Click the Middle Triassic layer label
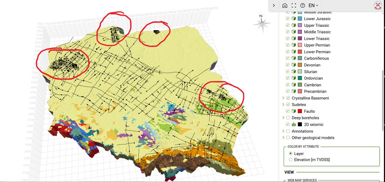 [x=317, y=32]
